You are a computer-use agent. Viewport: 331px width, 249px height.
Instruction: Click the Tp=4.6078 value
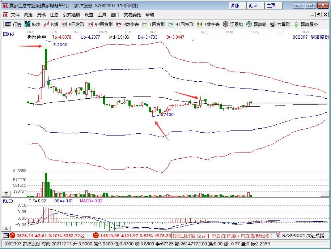tap(61, 37)
